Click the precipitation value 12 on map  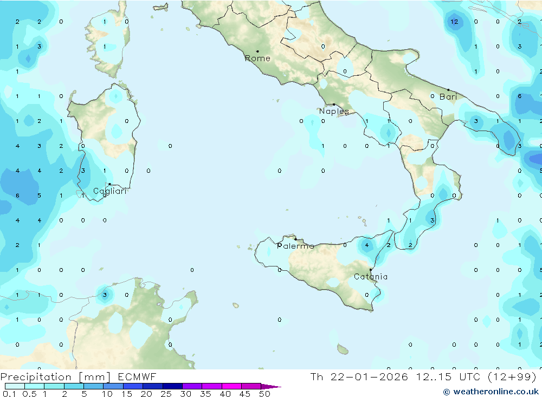(x=454, y=22)
